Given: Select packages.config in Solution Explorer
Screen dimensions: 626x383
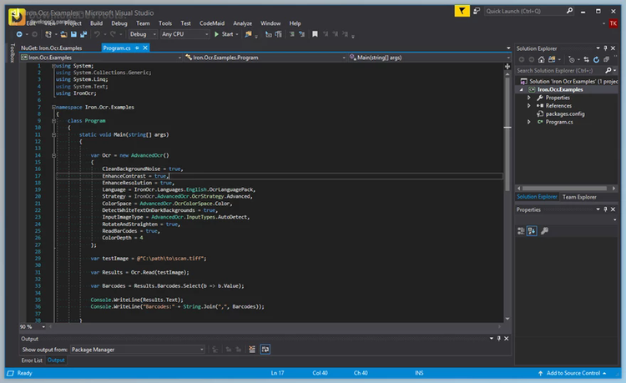Looking at the screenshot, I should pyautogui.click(x=565, y=113).
